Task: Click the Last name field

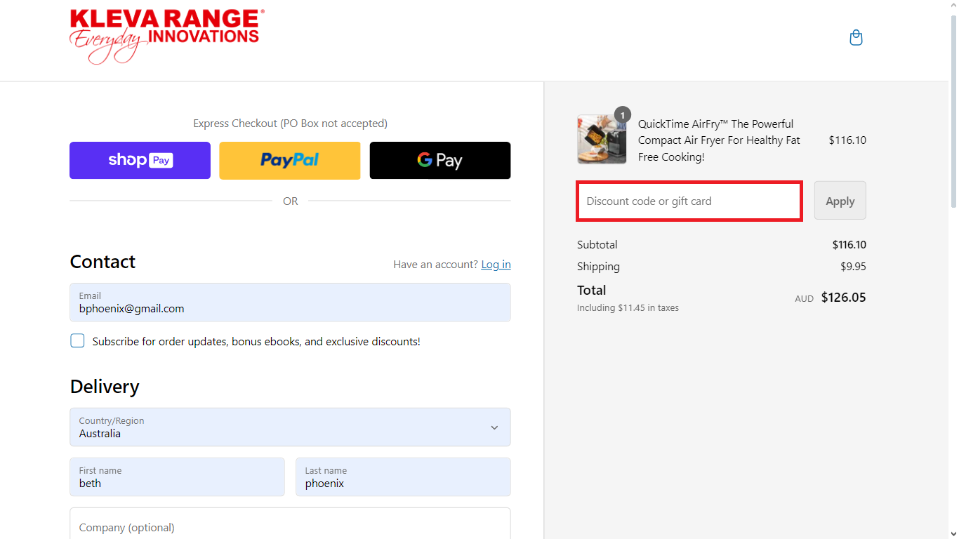Action: (403, 477)
